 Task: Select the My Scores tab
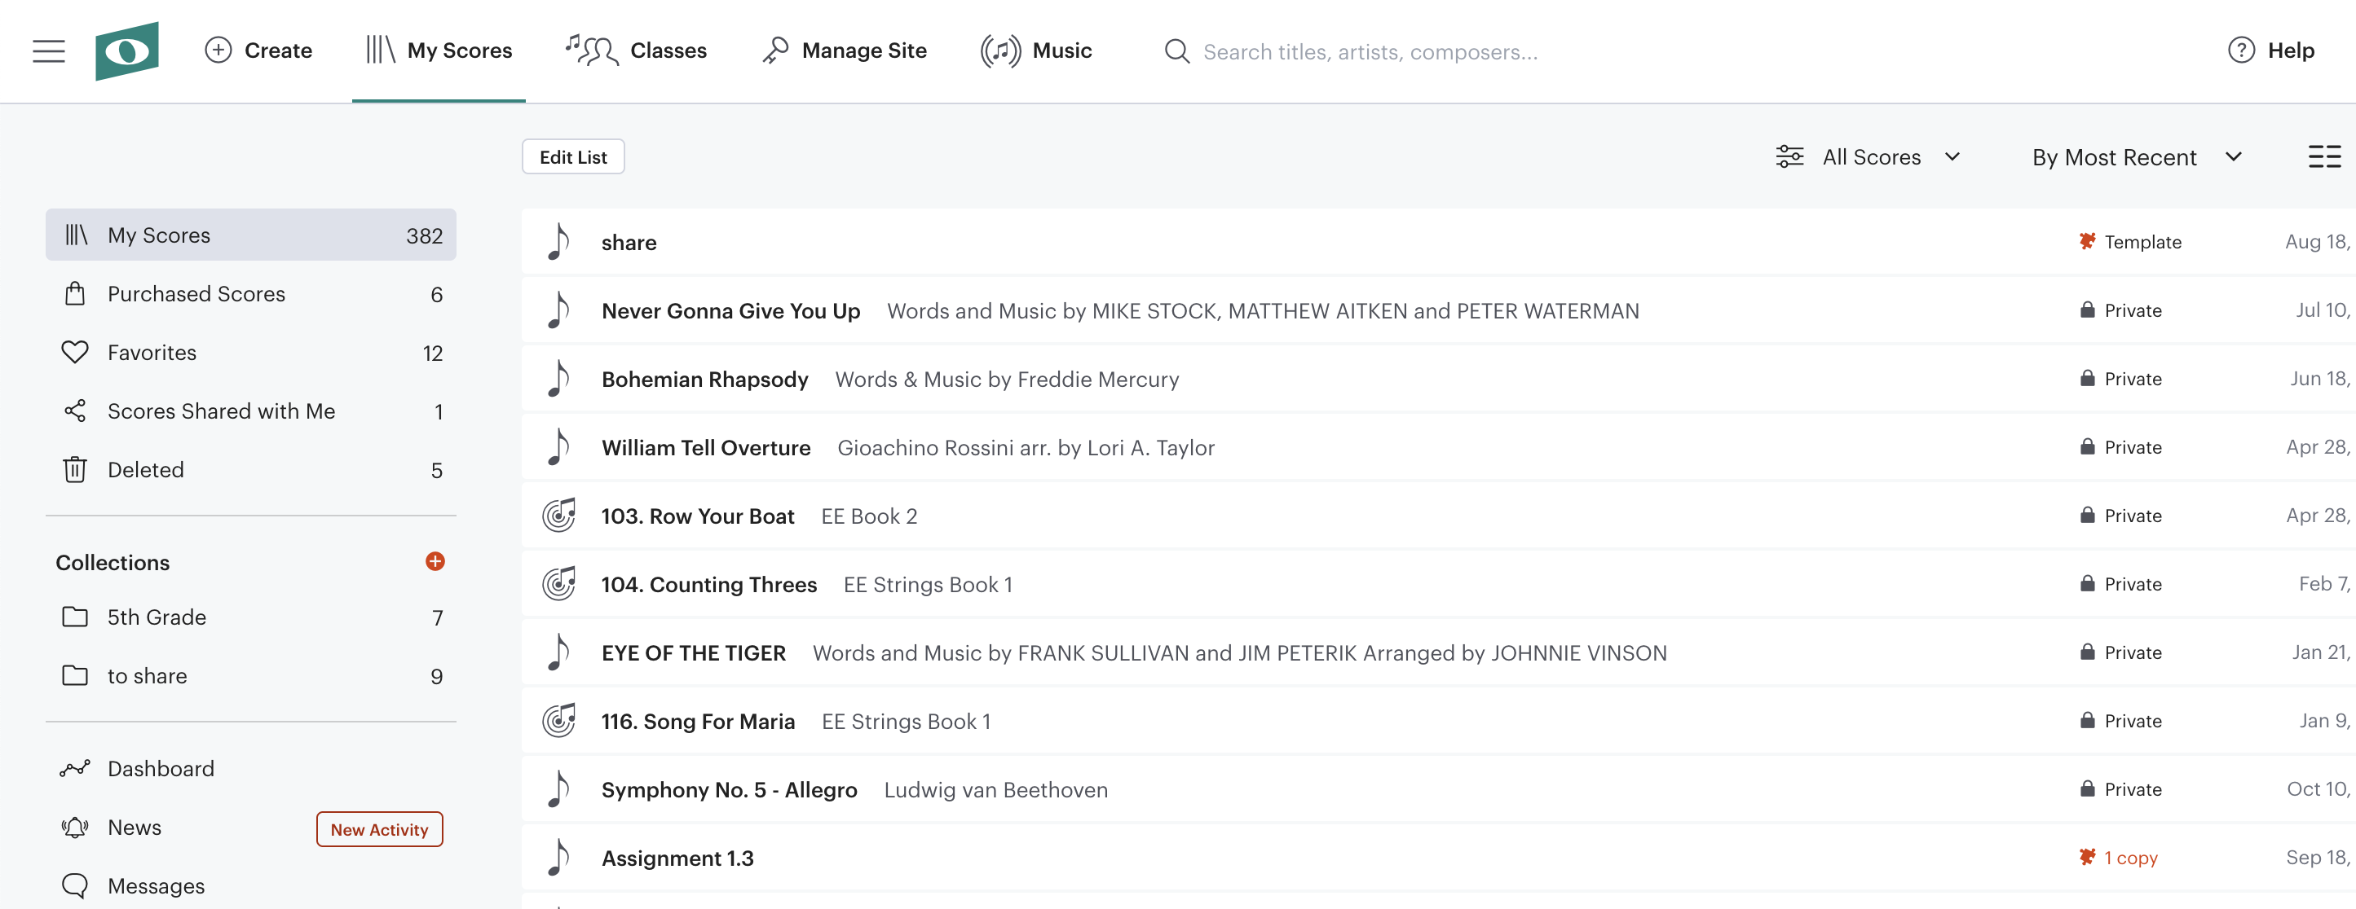point(439,50)
